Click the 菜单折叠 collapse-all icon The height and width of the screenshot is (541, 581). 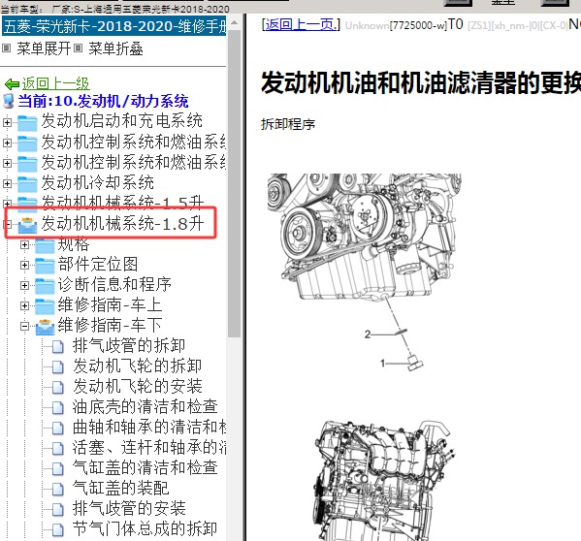pyautogui.click(x=78, y=48)
